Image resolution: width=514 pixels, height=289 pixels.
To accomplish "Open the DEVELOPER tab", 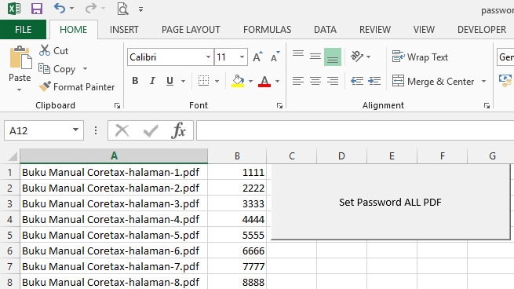I will (482, 30).
